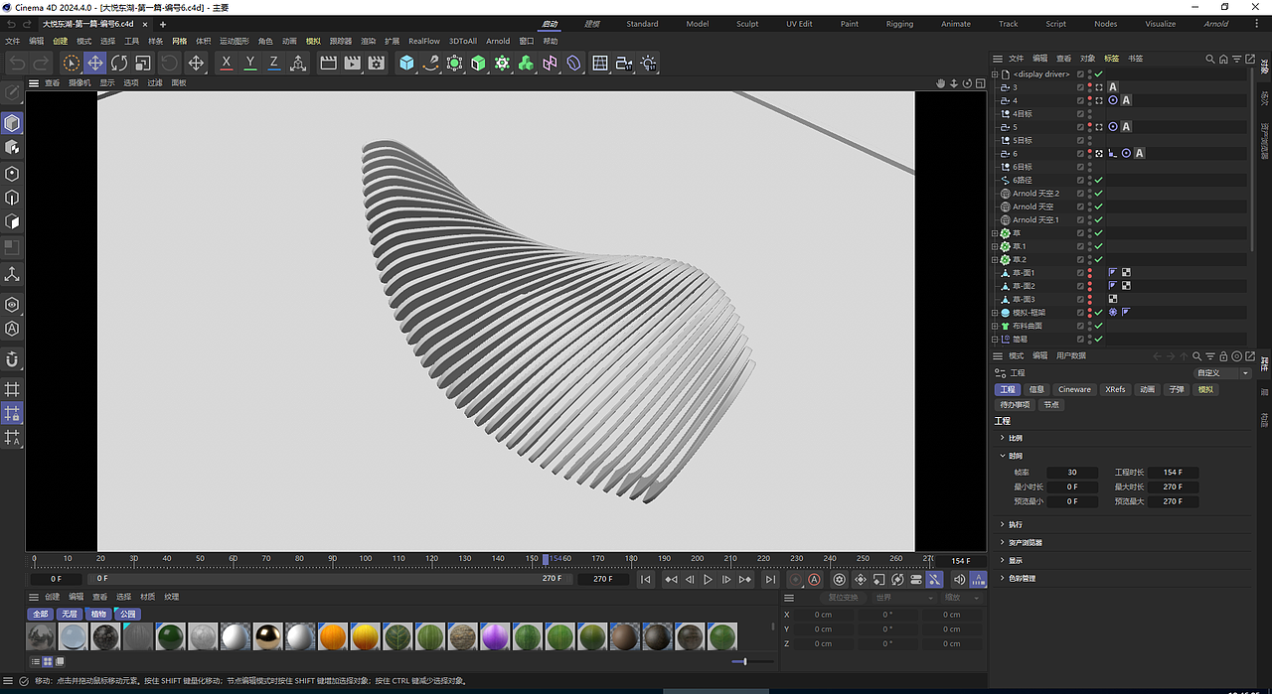Expand the display driver object

(x=995, y=74)
